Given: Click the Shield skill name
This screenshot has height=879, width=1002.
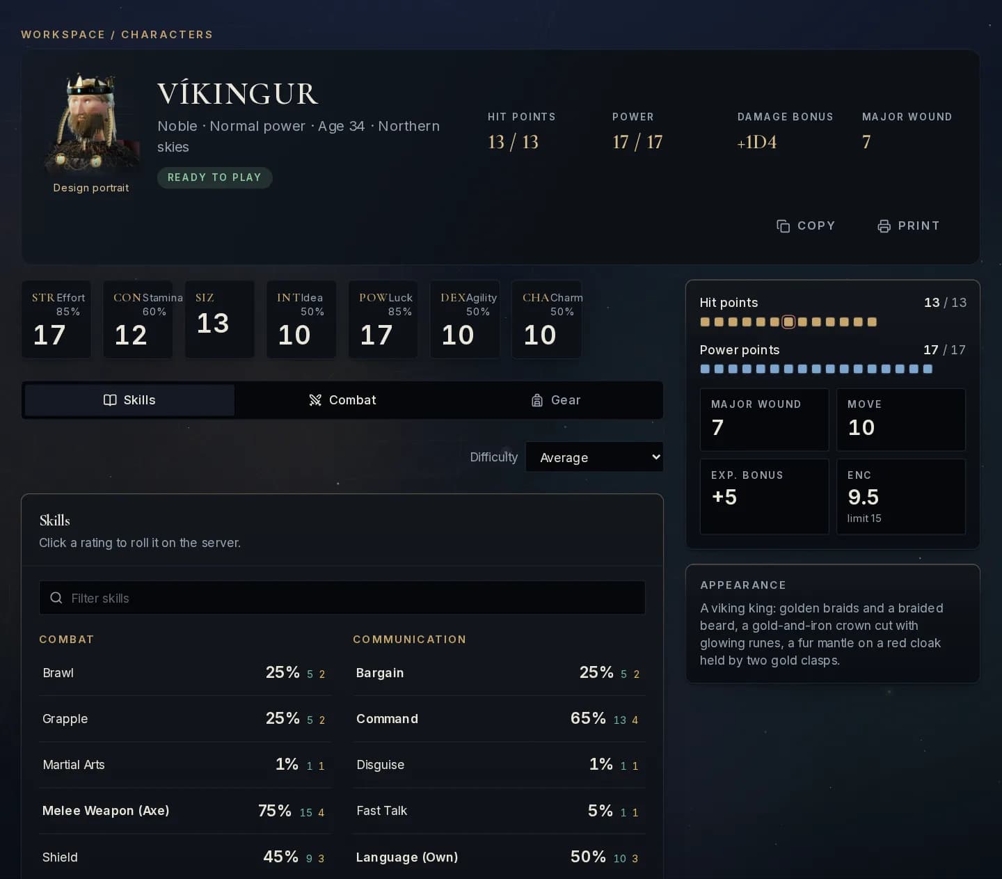Looking at the screenshot, I should [x=60, y=857].
